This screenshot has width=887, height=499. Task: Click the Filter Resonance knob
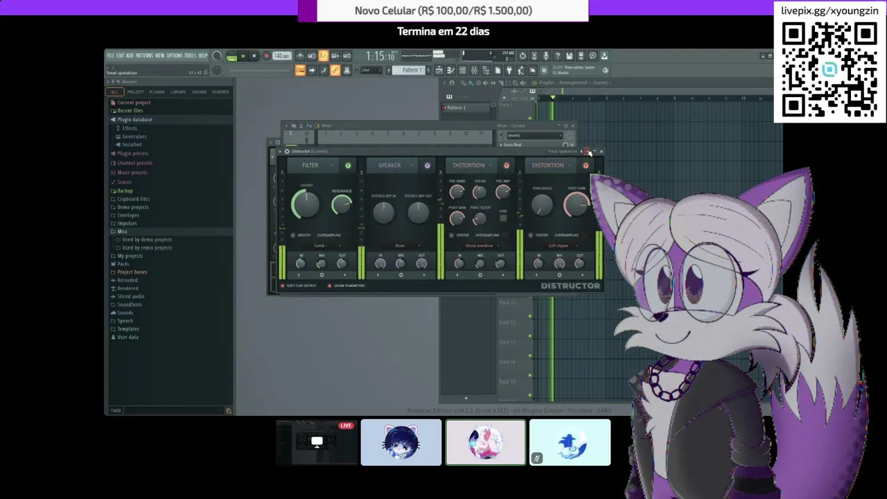click(341, 204)
